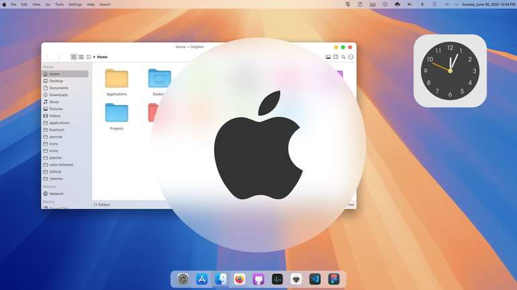Go back in Dolphin navigation
Viewport: 517px width, 290px height.
click(47, 57)
